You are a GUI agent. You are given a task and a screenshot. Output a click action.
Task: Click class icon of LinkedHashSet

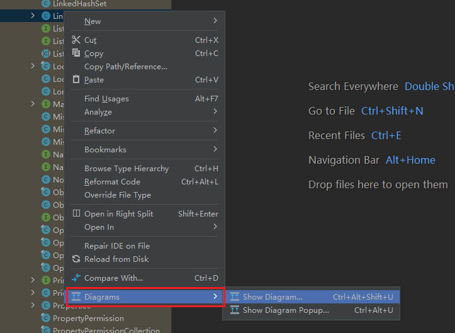tap(45, 4)
